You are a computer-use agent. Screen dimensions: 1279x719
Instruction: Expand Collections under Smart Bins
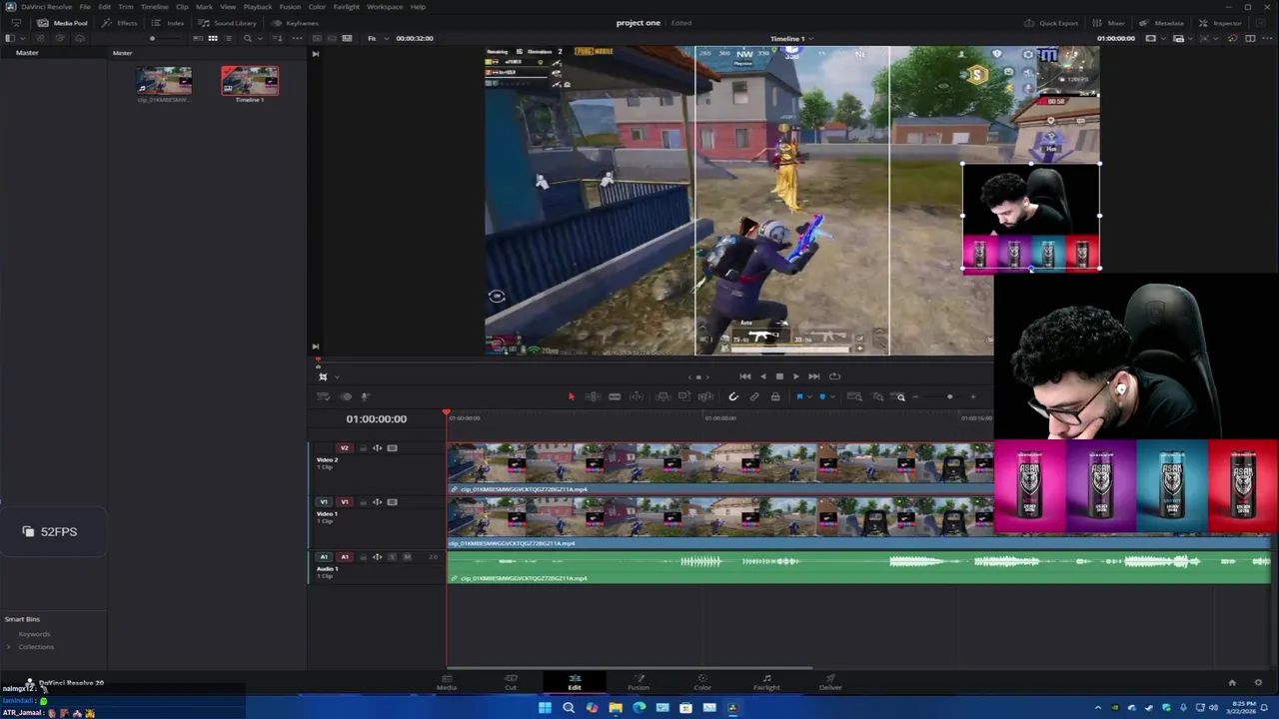tap(9, 647)
